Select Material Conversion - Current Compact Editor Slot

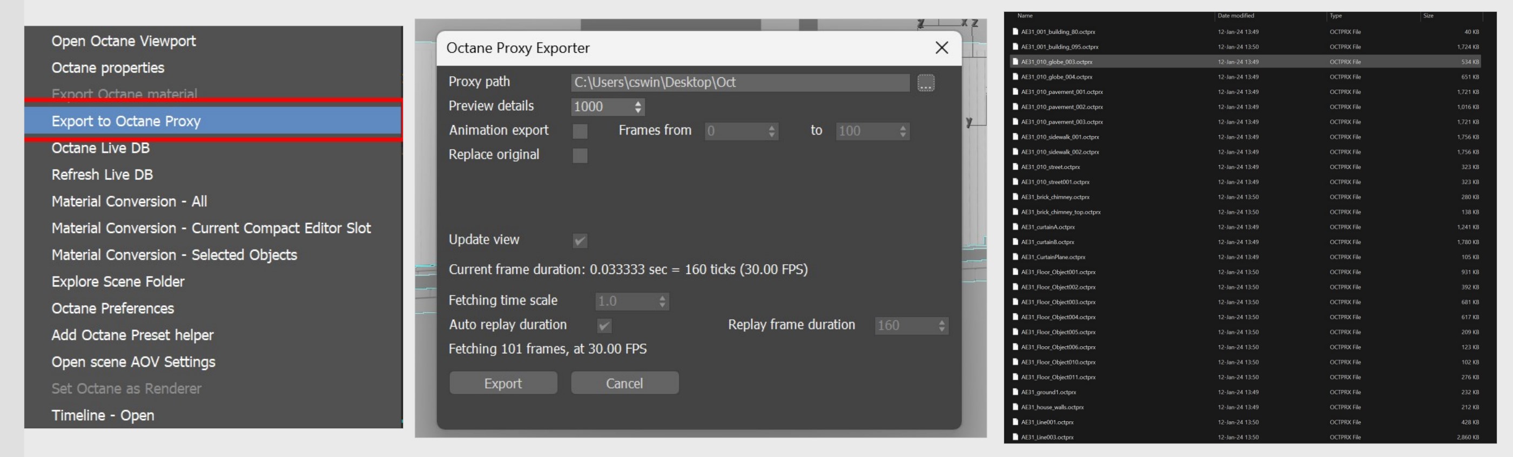click(x=211, y=228)
